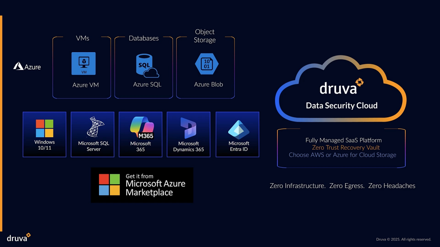Open the Microsoft Azure Marketplace badge
Screen dimensions: 440x247
(x=142, y=185)
